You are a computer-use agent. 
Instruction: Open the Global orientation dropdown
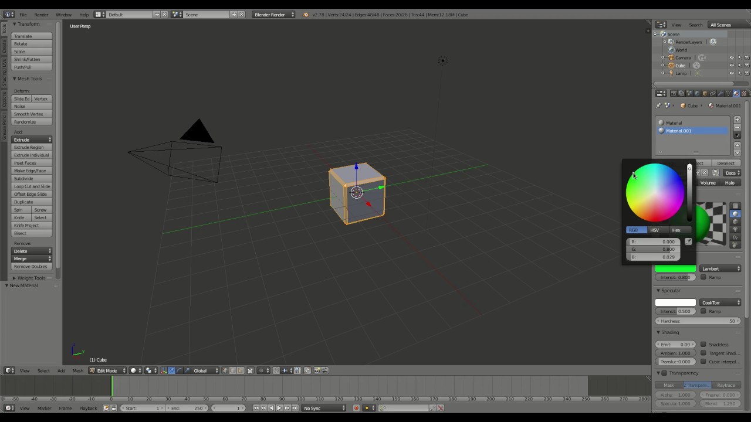pos(206,370)
